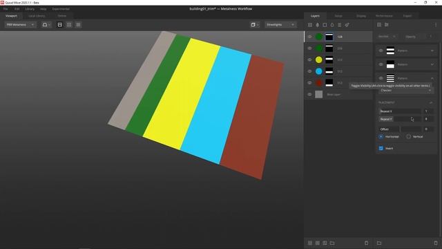Select the mask thumbnail of layer 128

[x=329, y=37]
